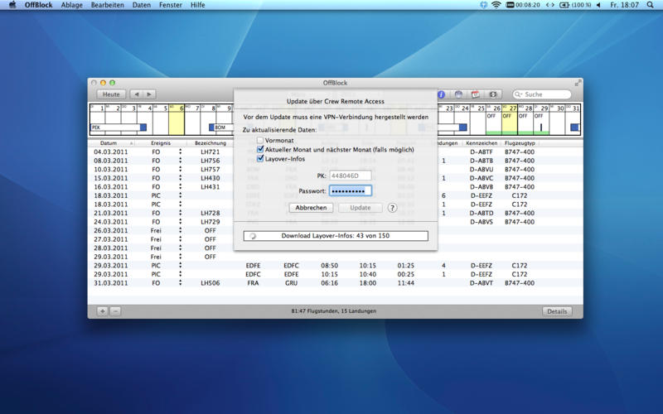The height and width of the screenshot is (414, 663).
Task: Click the Flugzeugtyp column header
Action: [x=520, y=143]
